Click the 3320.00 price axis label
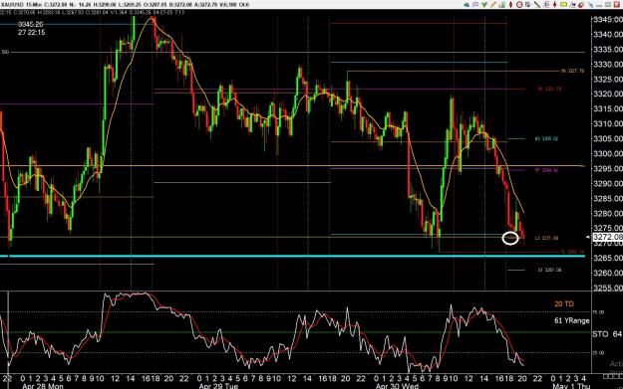 608,94
